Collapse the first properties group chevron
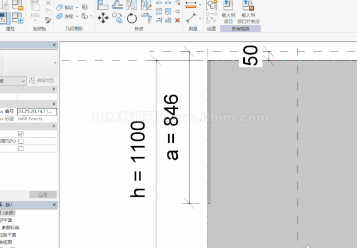Viewport: 357px width, 248px height. [x=54, y=89]
